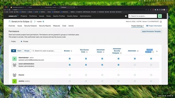Click info icon beside Execute Analysis

(x=153, y=52)
